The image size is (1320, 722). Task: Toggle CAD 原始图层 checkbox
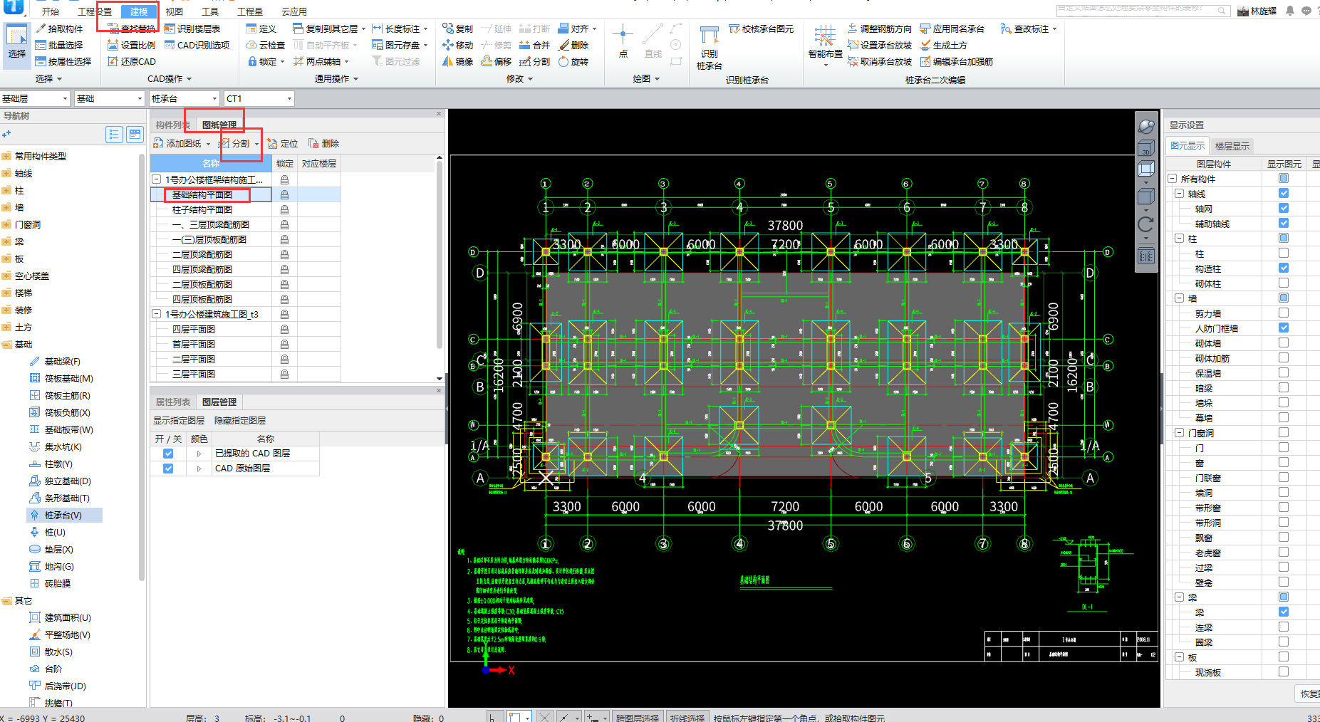pos(168,468)
